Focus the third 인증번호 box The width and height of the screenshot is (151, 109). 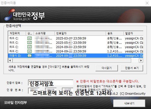click(67, 90)
